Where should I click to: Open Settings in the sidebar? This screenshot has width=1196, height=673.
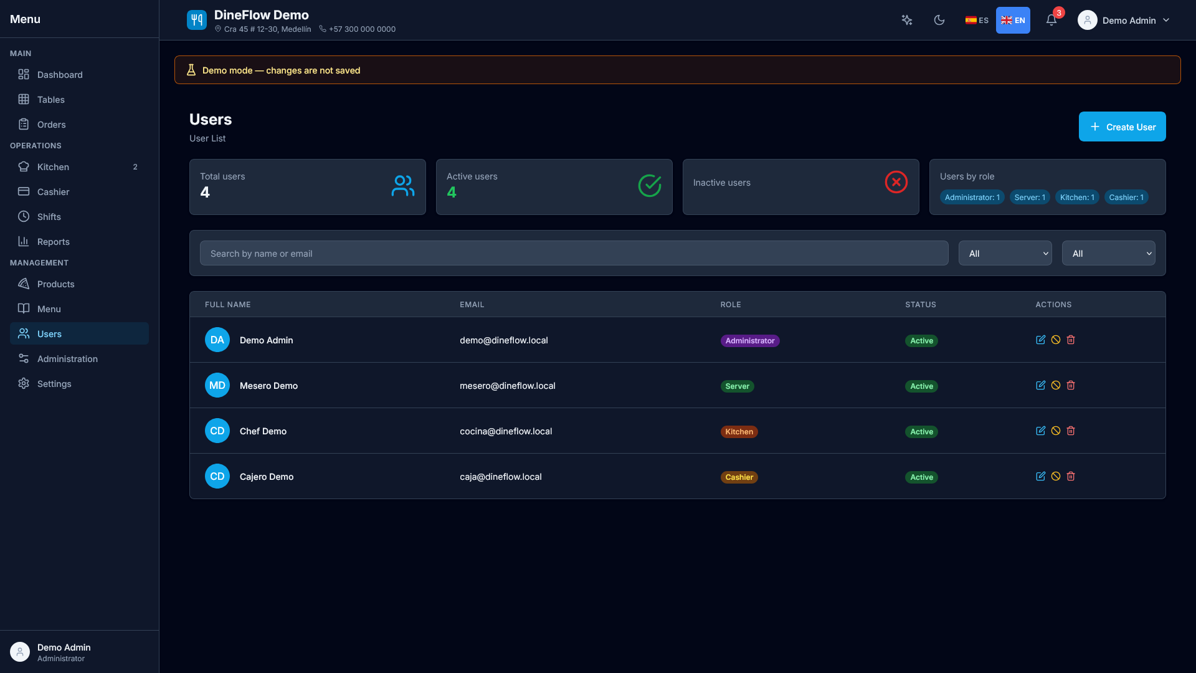click(79, 383)
